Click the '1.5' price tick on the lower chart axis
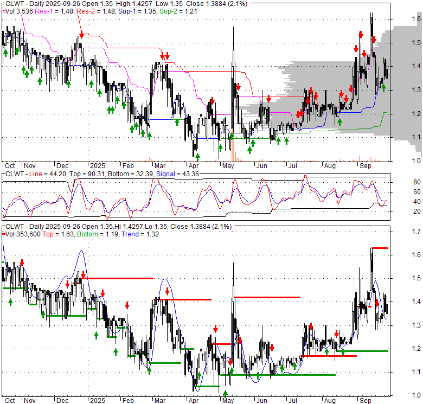 click(416, 278)
